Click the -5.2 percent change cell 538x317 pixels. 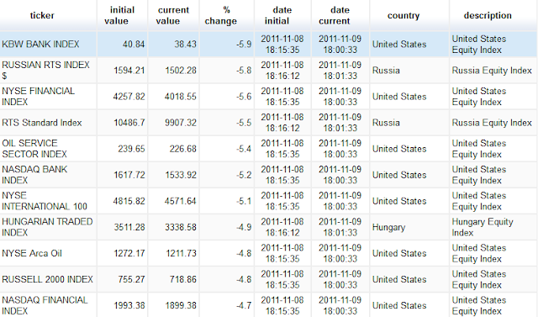[244, 175]
